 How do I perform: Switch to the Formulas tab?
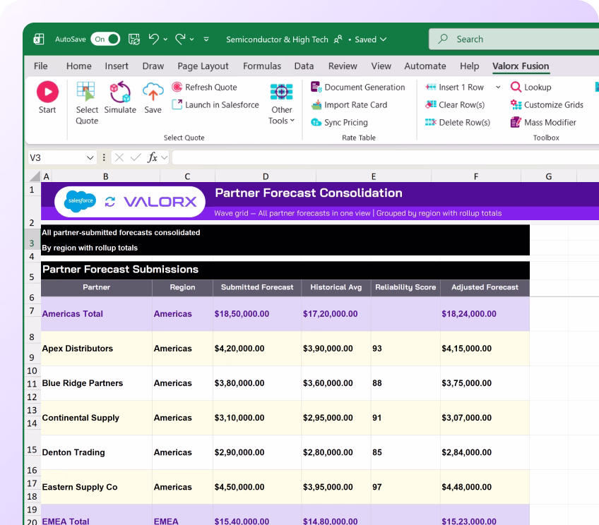click(262, 66)
